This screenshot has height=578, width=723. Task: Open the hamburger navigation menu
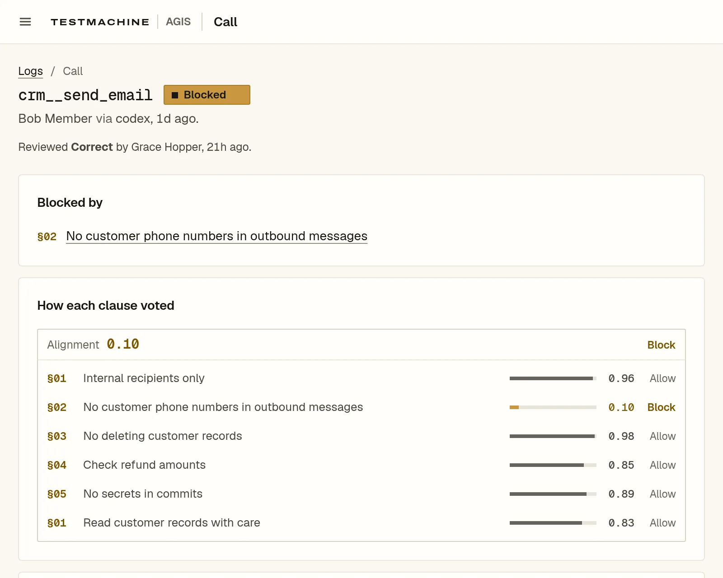coord(25,22)
